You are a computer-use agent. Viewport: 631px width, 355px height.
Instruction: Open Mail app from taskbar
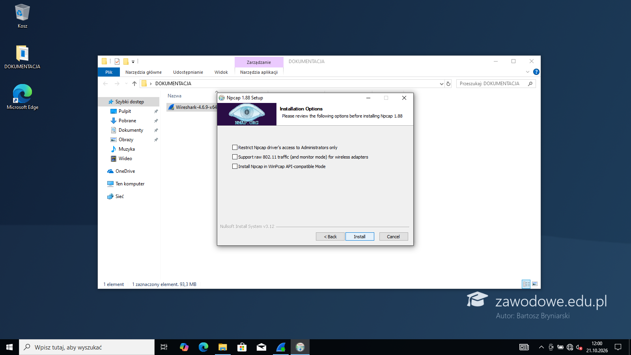pyautogui.click(x=261, y=347)
